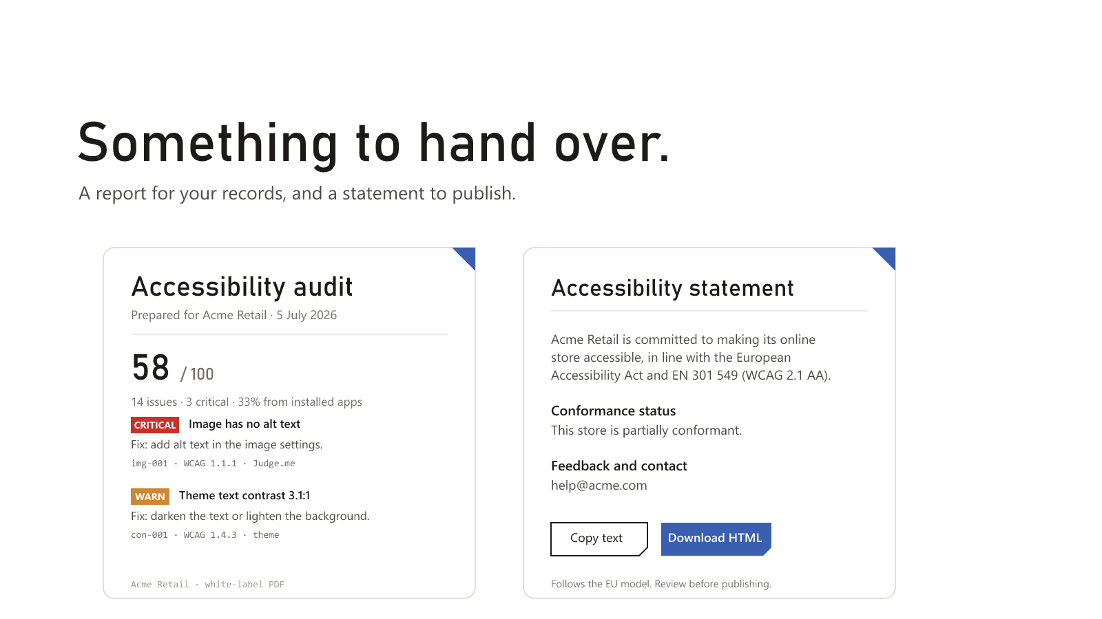Click the Copy text button
Screen dimensions: 1102x619
599,539
